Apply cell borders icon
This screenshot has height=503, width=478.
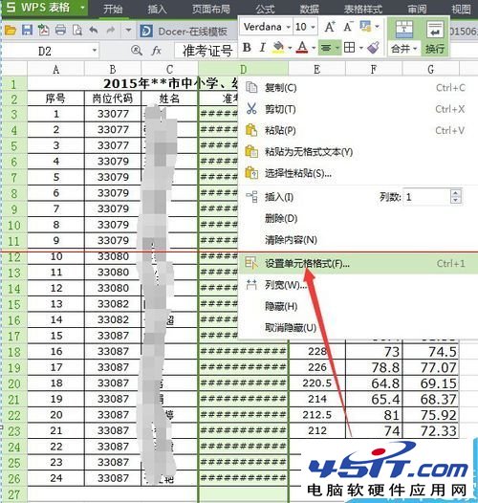[349, 48]
